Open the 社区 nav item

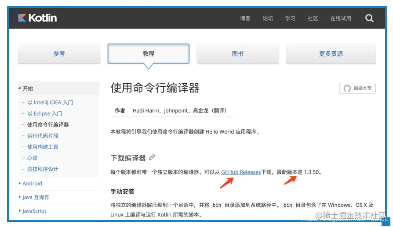(x=313, y=18)
